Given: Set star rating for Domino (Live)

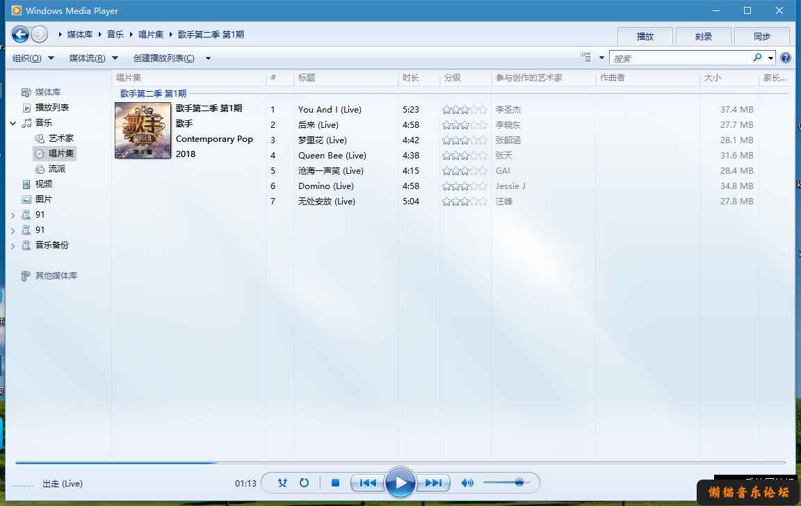Looking at the screenshot, I should tap(464, 186).
